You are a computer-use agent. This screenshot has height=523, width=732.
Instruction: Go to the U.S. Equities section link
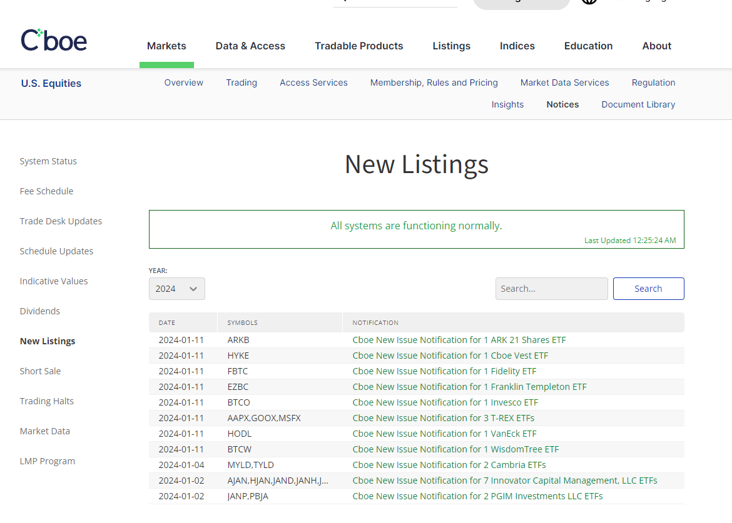coord(51,83)
